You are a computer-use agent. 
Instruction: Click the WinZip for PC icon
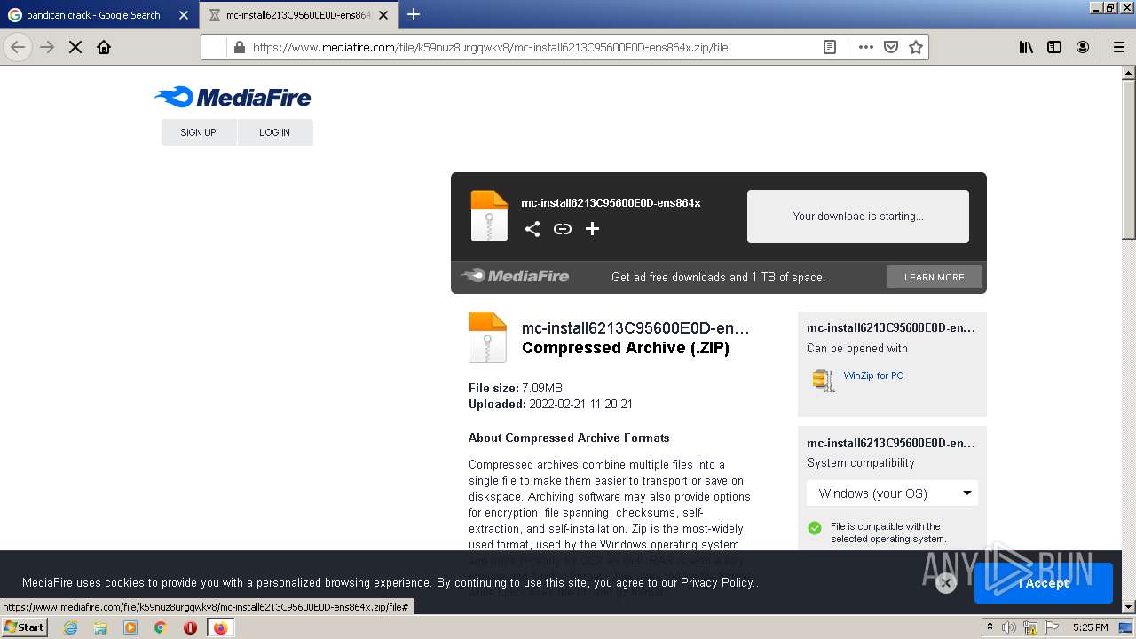pyautogui.click(x=823, y=380)
